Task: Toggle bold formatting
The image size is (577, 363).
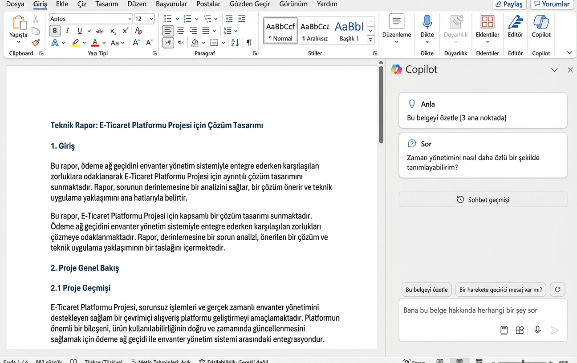Action: point(54,31)
